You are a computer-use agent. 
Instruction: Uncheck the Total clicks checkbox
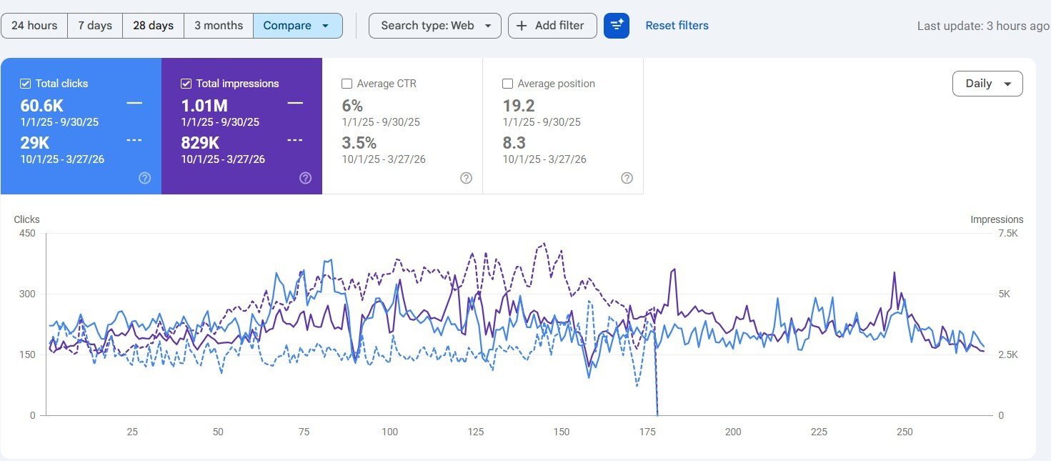point(26,84)
